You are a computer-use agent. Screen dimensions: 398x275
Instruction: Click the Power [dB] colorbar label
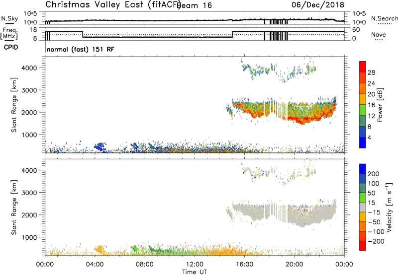(380, 105)
